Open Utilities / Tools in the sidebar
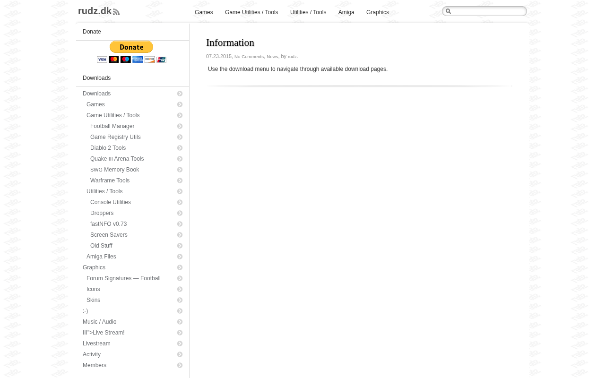 pyautogui.click(x=104, y=191)
